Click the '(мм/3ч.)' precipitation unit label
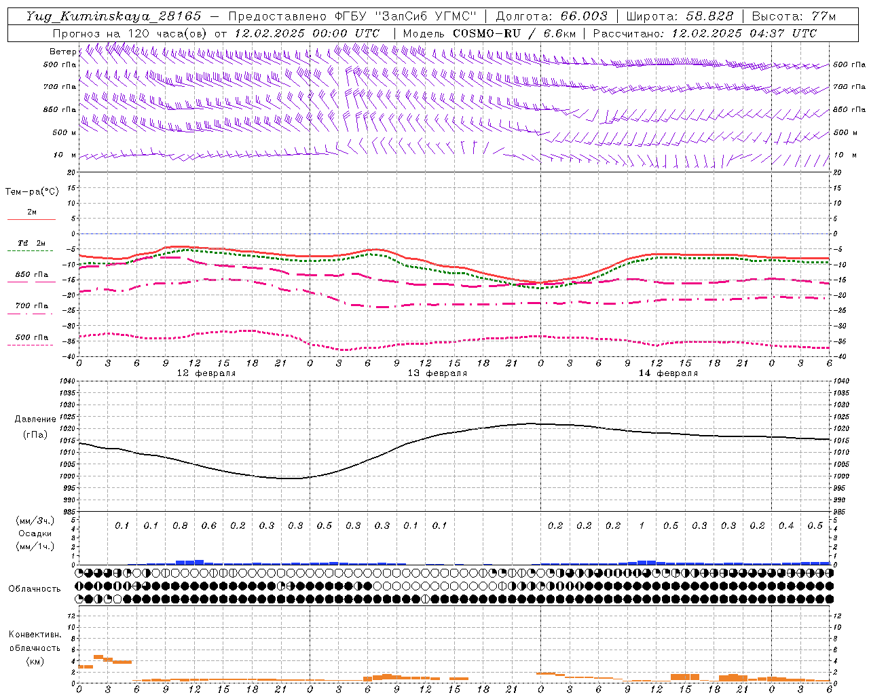 click(35, 521)
